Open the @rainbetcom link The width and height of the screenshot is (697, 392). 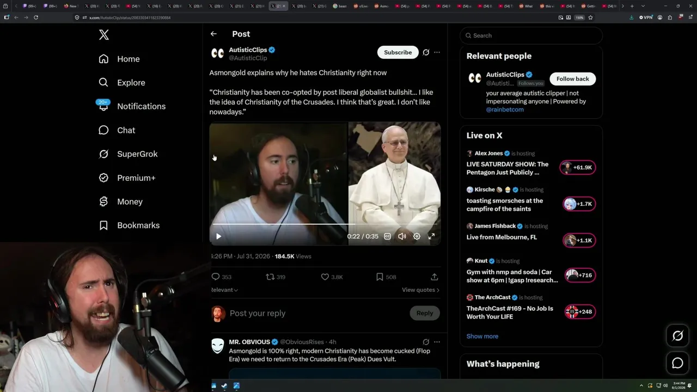tap(505, 109)
